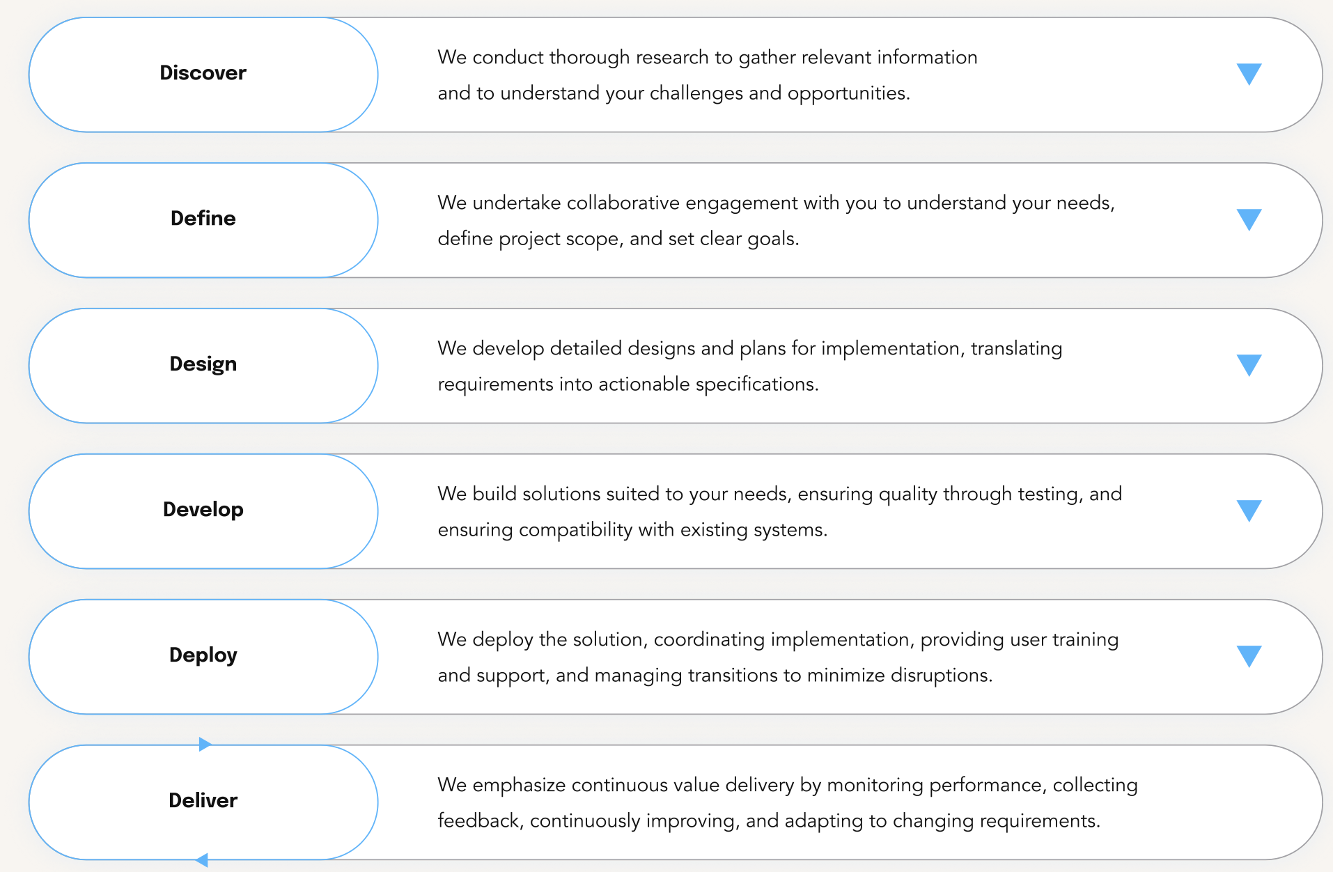Click the Deploy pill button

[203, 655]
